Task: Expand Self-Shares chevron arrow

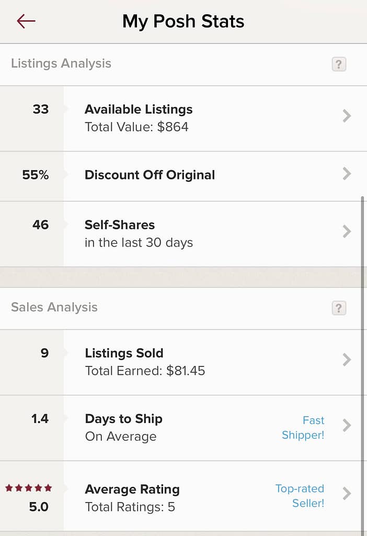Action: click(x=347, y=231)
